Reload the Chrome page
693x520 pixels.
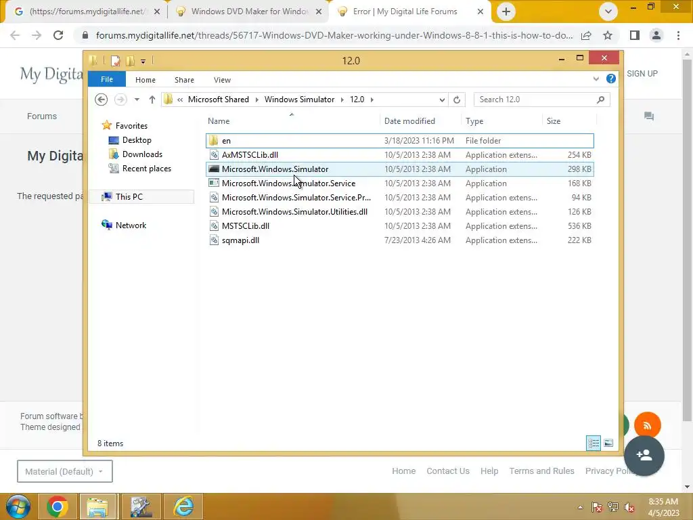[58, 35]
